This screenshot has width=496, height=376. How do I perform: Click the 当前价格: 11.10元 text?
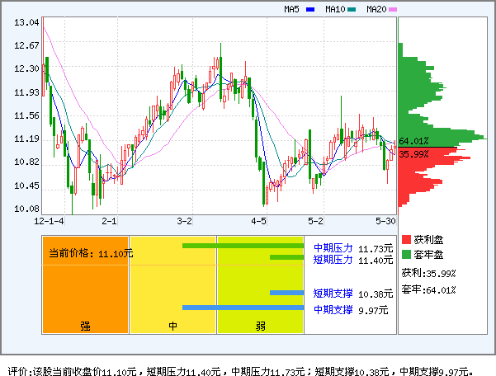click(x=91, y=253)
